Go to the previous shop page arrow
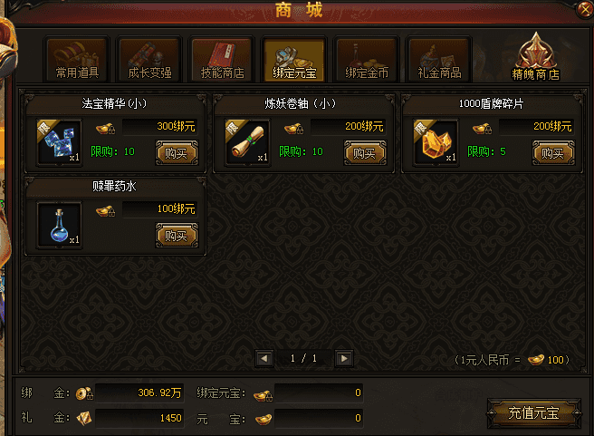Screen dimensions: 594x436 (264, 358)
